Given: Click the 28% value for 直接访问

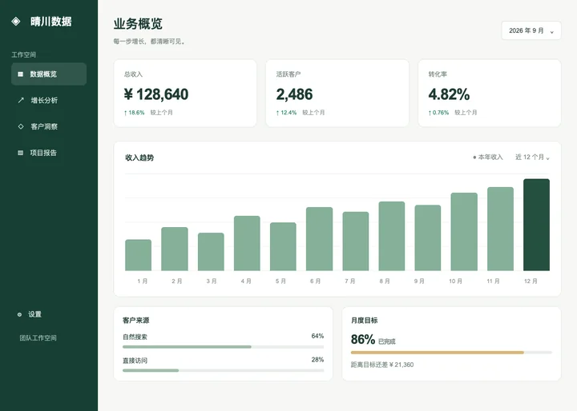Looking at the screenshot, I should coord(317,360).
